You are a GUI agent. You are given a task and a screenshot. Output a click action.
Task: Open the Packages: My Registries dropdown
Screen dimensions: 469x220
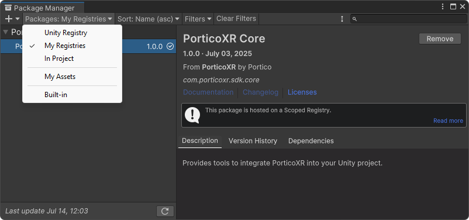[x=69, y=19]
